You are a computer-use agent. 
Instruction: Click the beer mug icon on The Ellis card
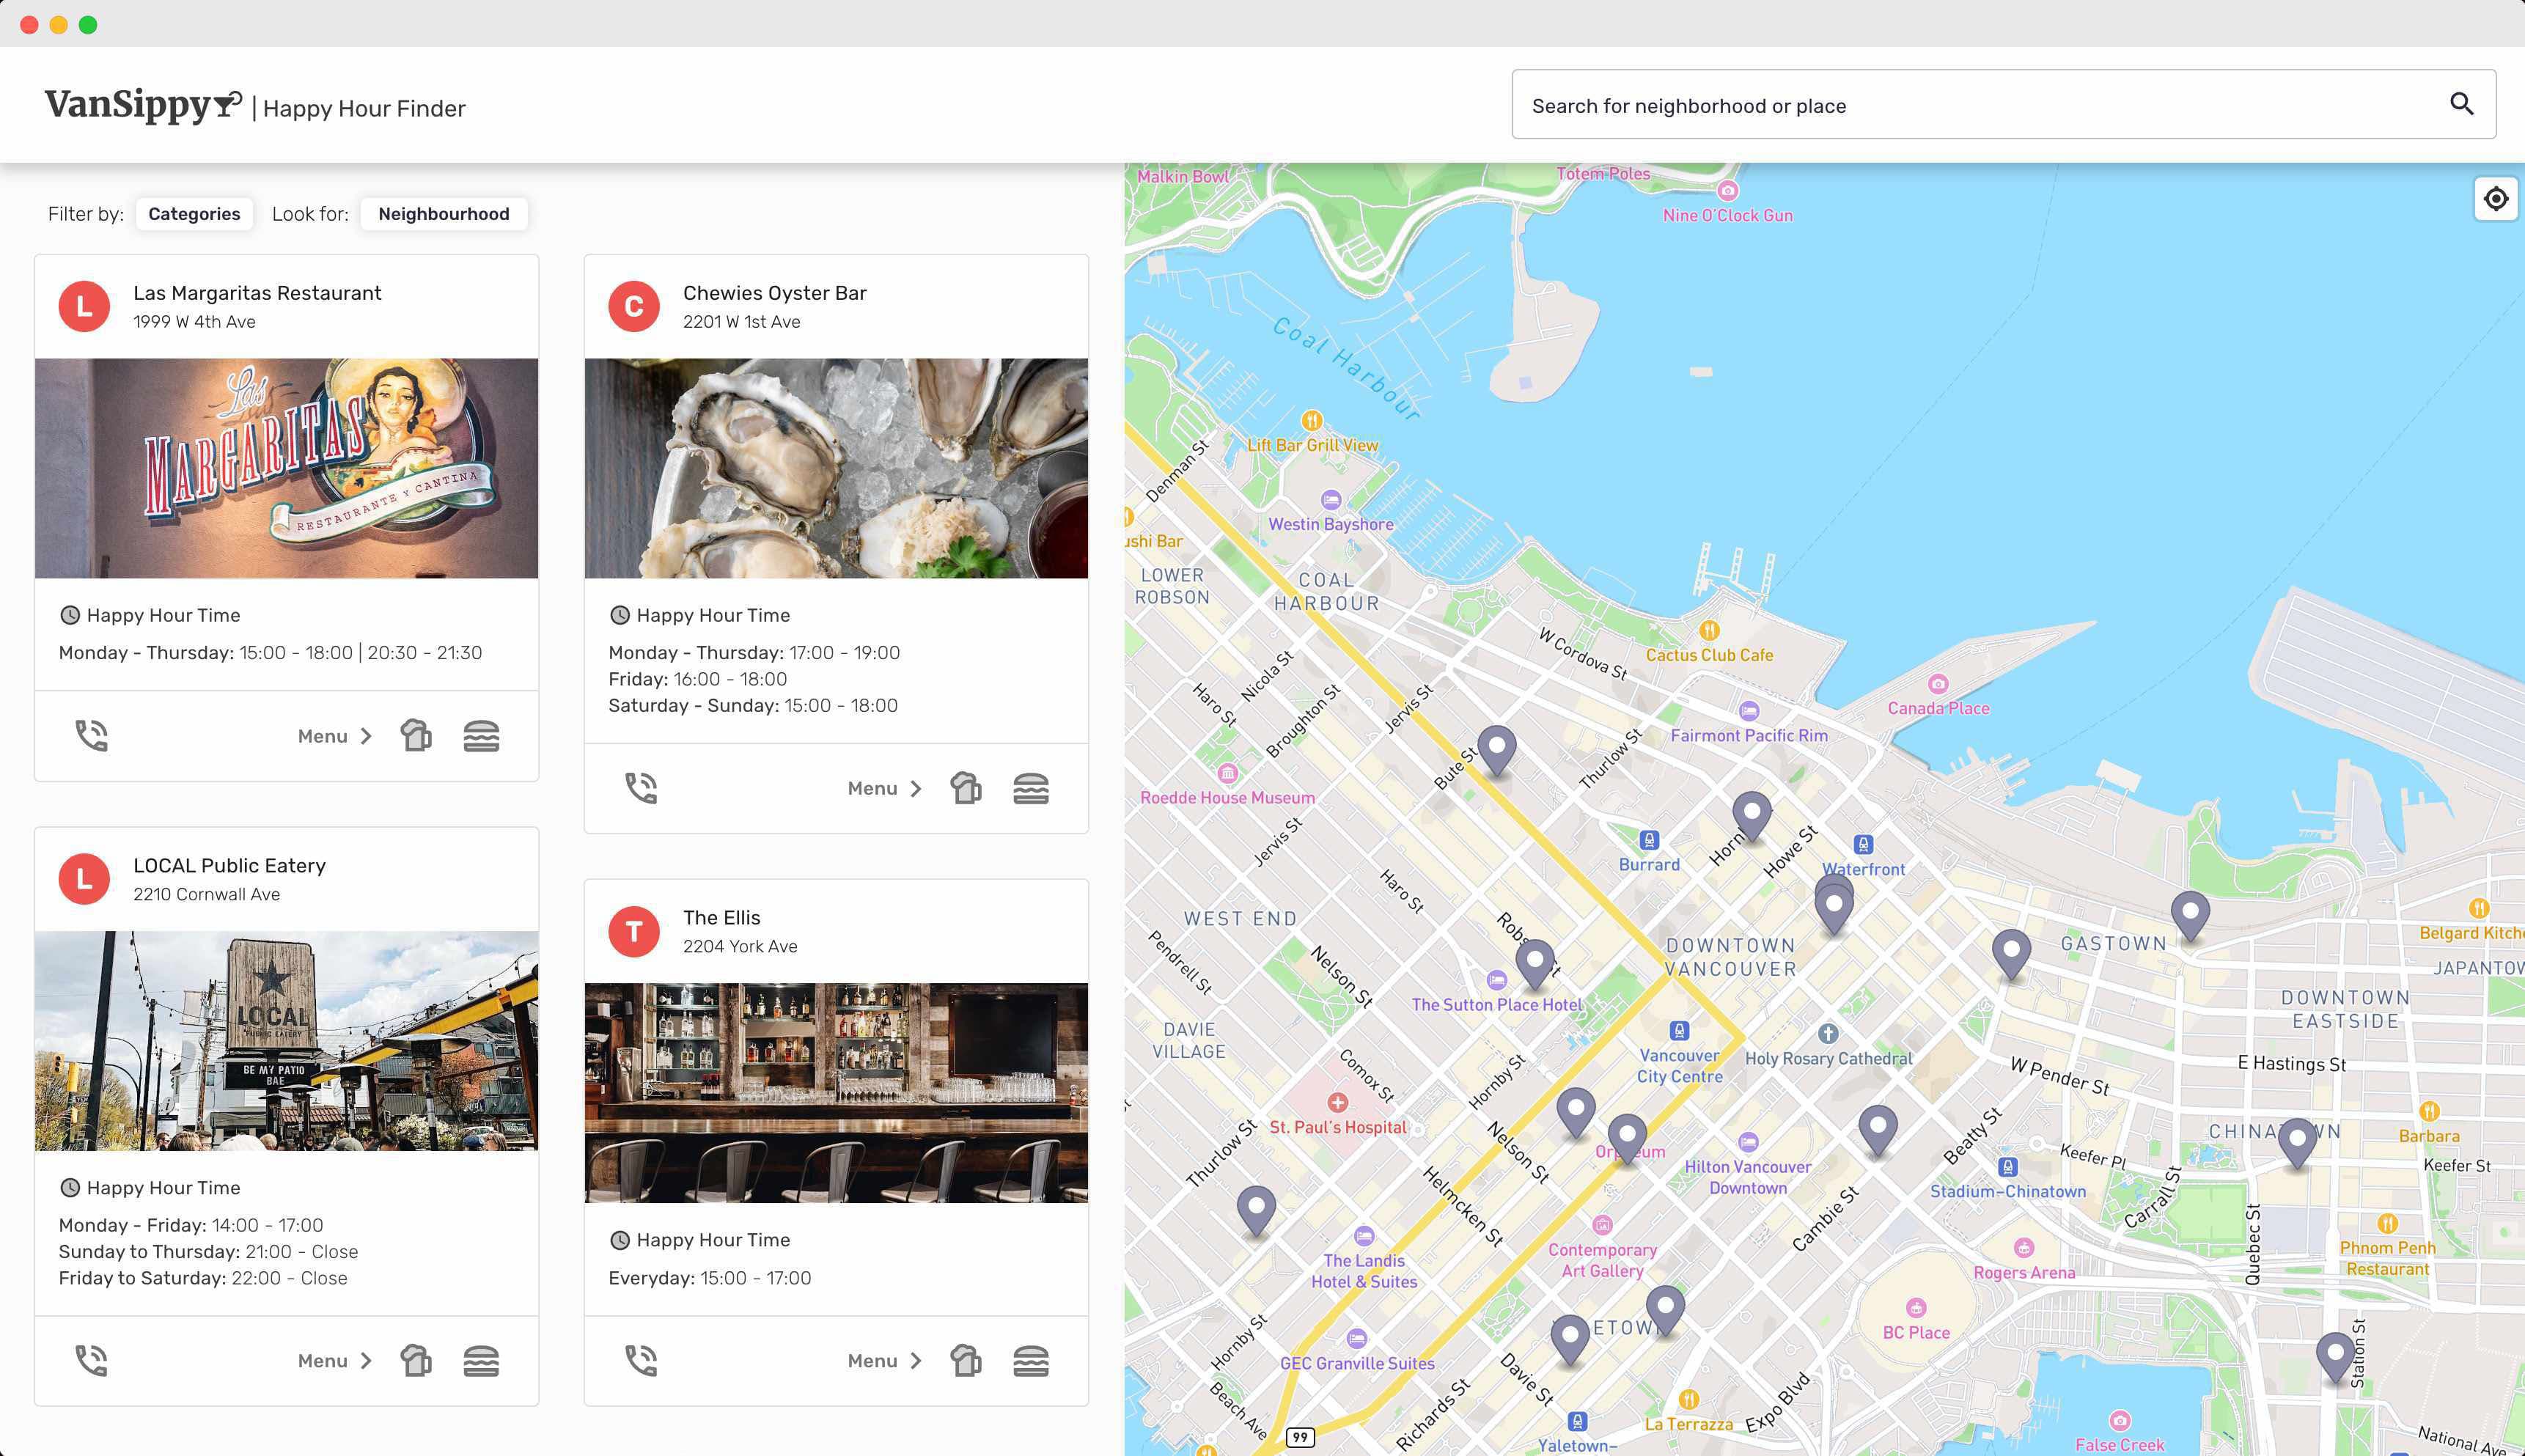(x=966, y=1361)
